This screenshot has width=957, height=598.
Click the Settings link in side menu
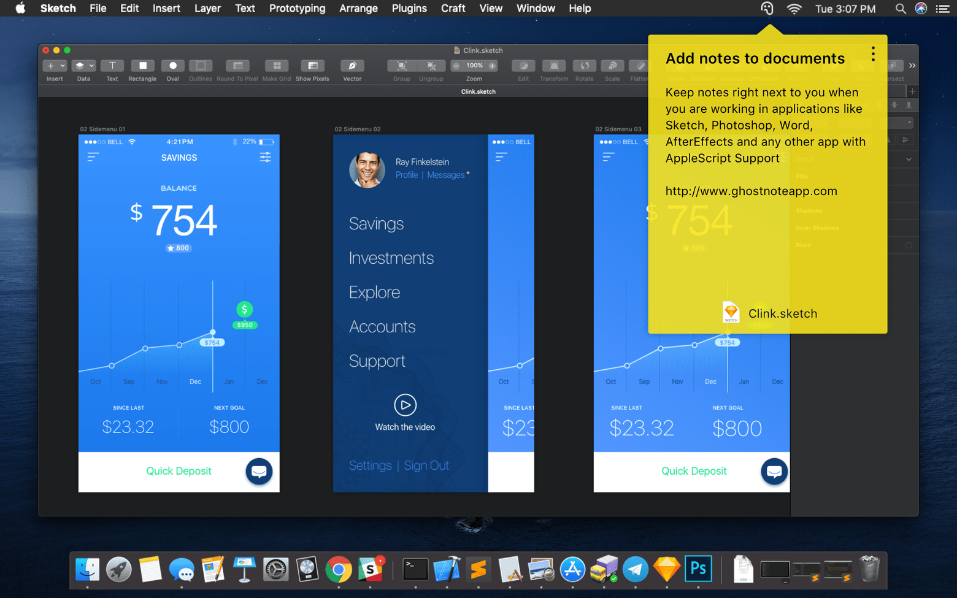coord(370,466)
